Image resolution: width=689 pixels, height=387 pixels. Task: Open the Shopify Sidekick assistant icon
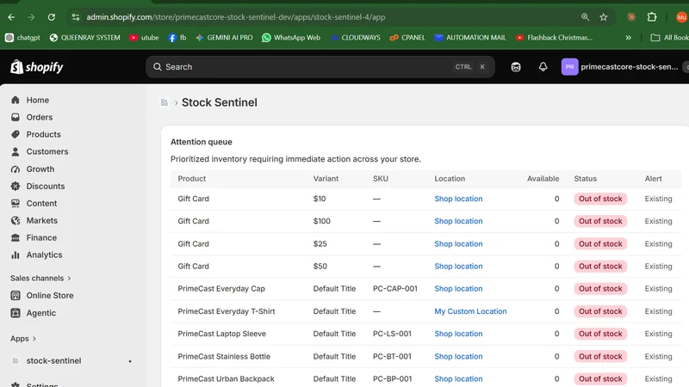click(x=516, y=67)
